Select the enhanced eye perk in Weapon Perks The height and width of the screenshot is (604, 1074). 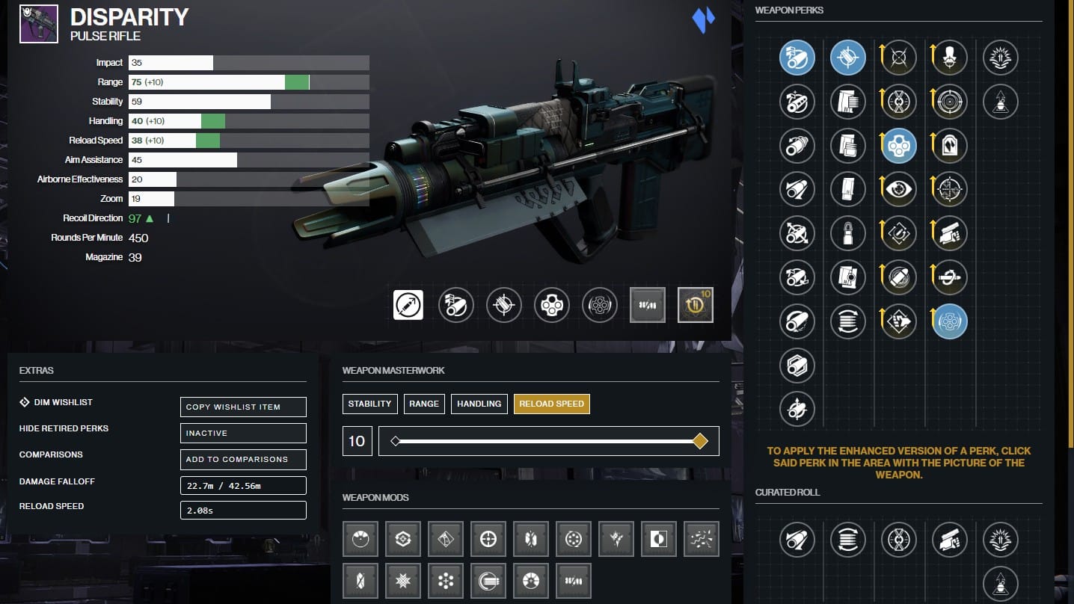pos(899,190)
